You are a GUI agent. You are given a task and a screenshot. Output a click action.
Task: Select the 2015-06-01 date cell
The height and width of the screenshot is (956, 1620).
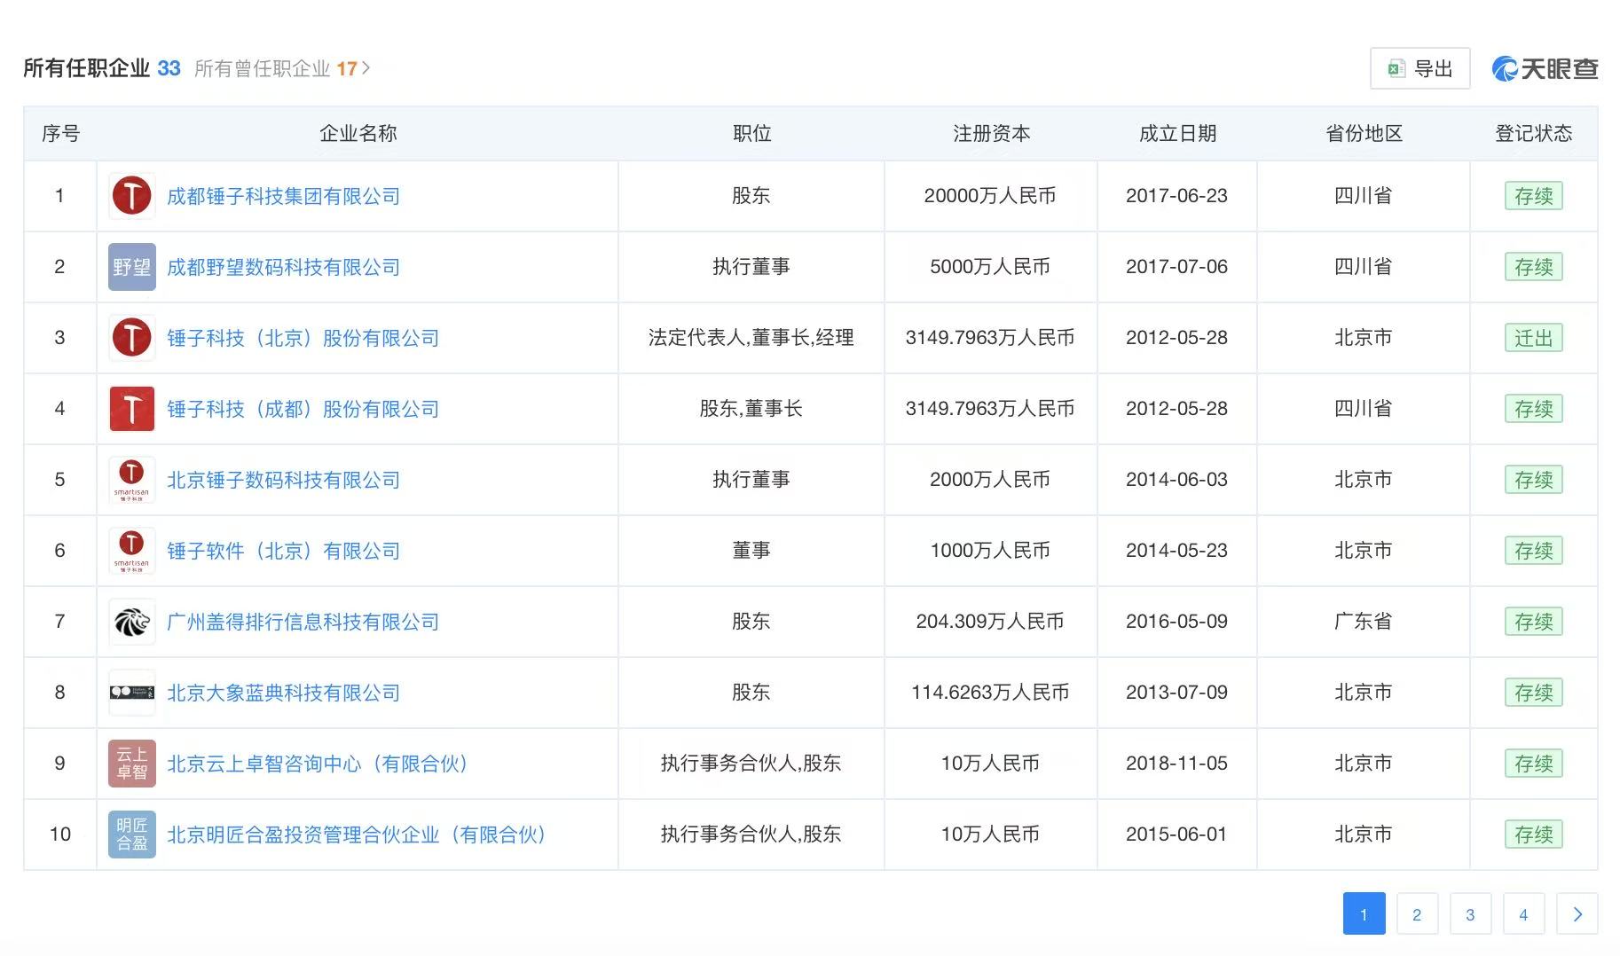[1176, 835]
